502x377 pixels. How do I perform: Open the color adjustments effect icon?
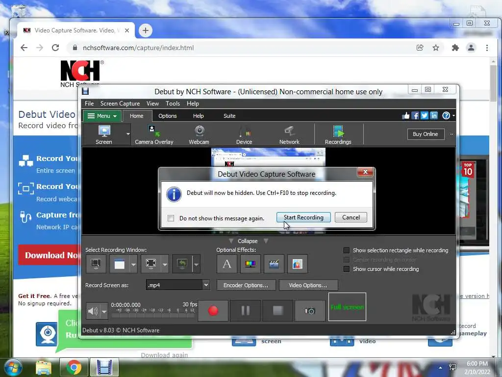tap(250, 264)
